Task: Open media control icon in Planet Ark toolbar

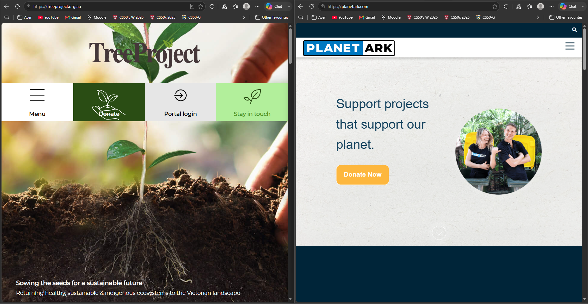Action: coord(519,6)
